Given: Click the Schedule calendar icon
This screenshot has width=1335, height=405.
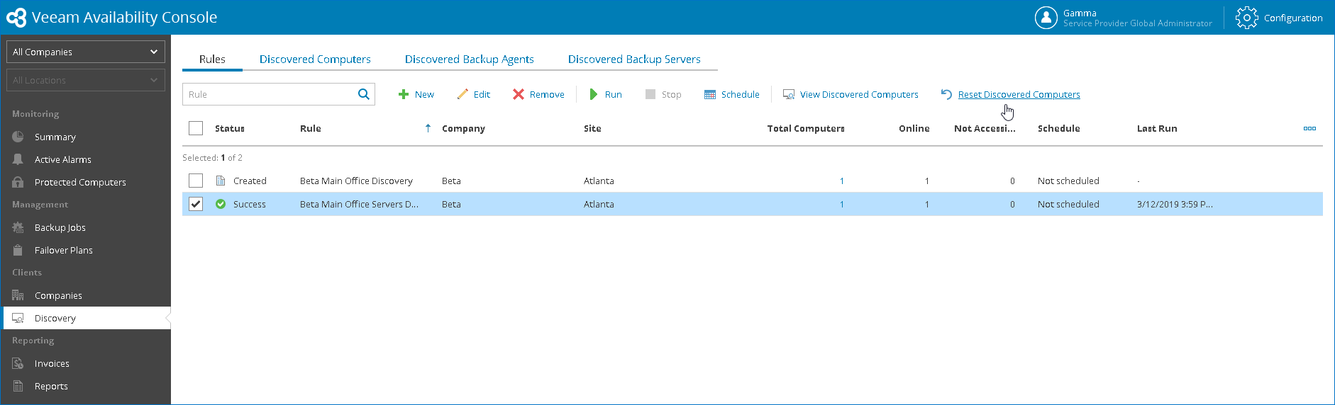Looking at the screenshot, I should pyautogui.click(x=710, y=94).
